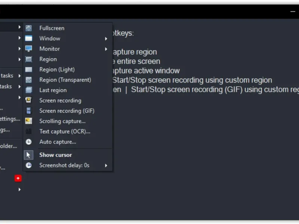
Task: Click the Screen recording (GIF) icon
Action: click(x=28, y=111)
